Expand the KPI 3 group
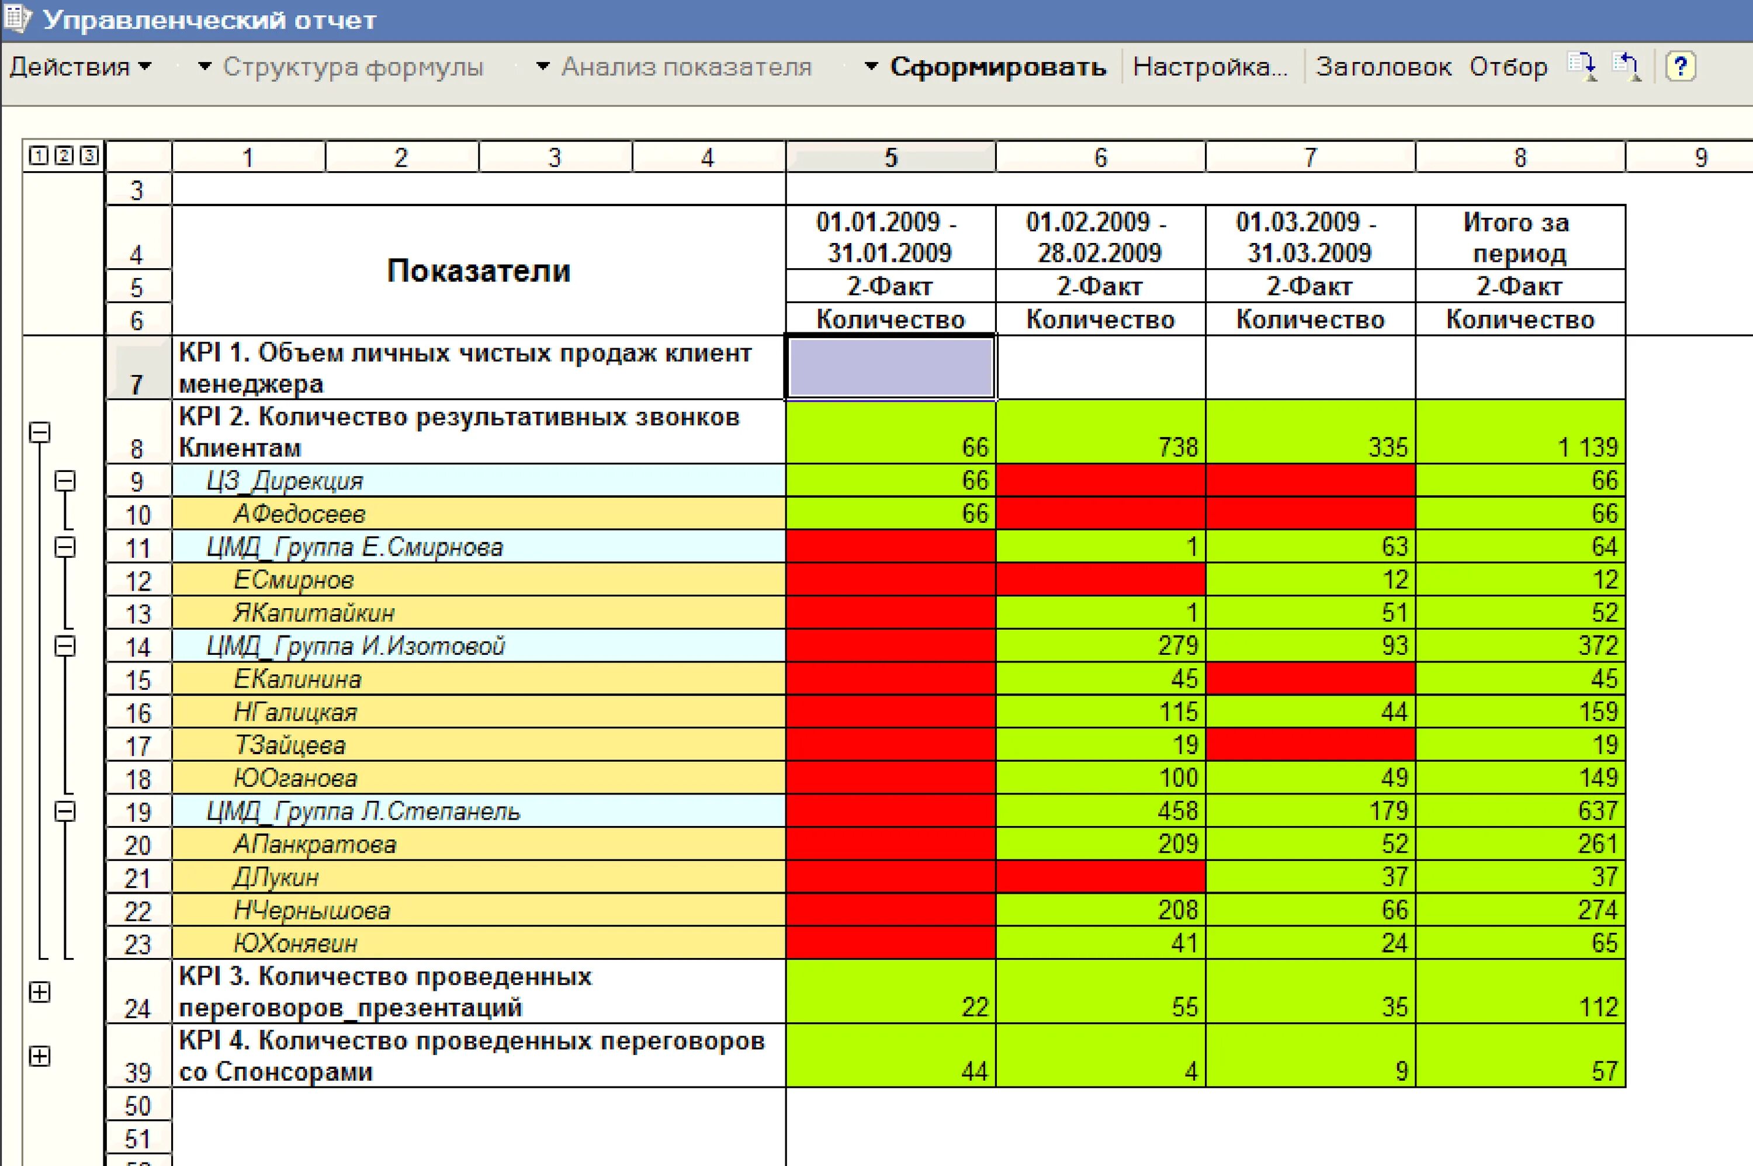The height and width of the screenshot is (1166, 1753). (39, 992)
